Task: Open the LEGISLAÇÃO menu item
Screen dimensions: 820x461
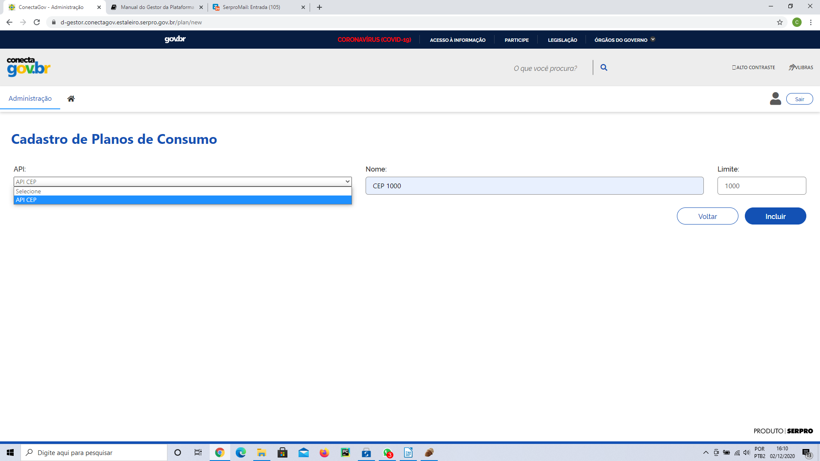Action: point(562,40)
